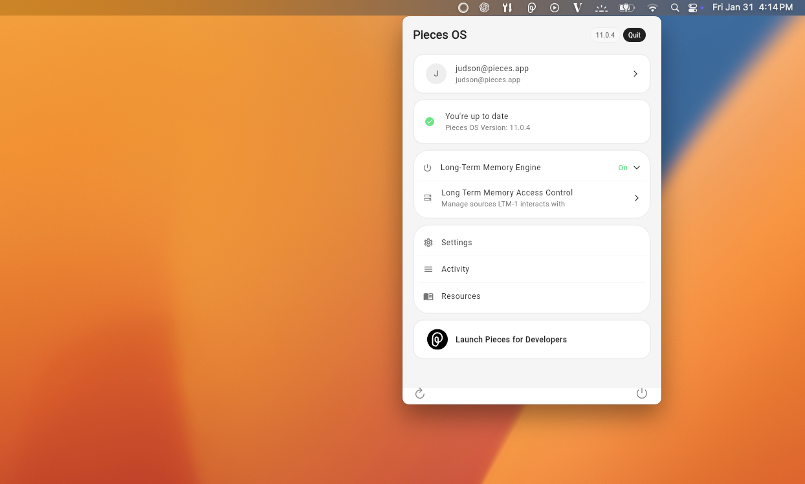Image resolution: width=805 pixels, height=484 pixels.
Task: Click the 11.0.4 version badge
Action: 605,35
